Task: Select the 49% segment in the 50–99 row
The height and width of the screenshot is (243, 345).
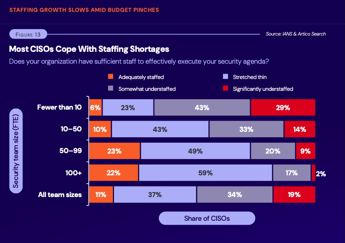Action: [195, 151]
